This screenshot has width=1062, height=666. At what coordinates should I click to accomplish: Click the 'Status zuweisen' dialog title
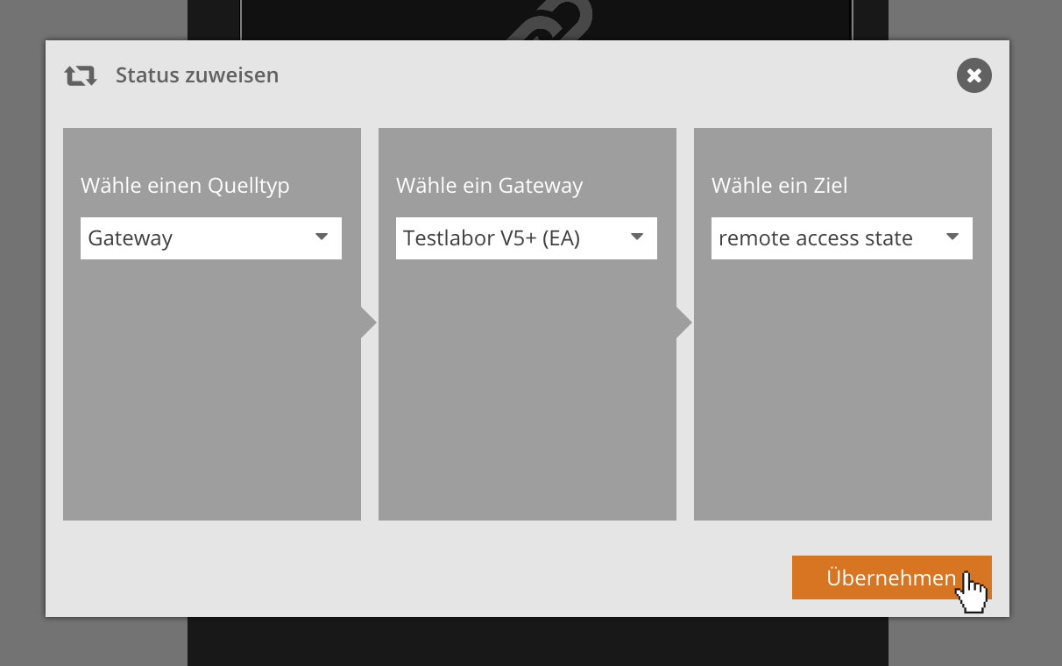click(197, 75)
